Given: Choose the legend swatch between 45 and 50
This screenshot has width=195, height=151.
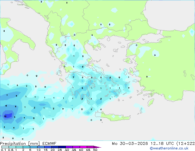Looking at the screenshot, I should tap(90, 147).
